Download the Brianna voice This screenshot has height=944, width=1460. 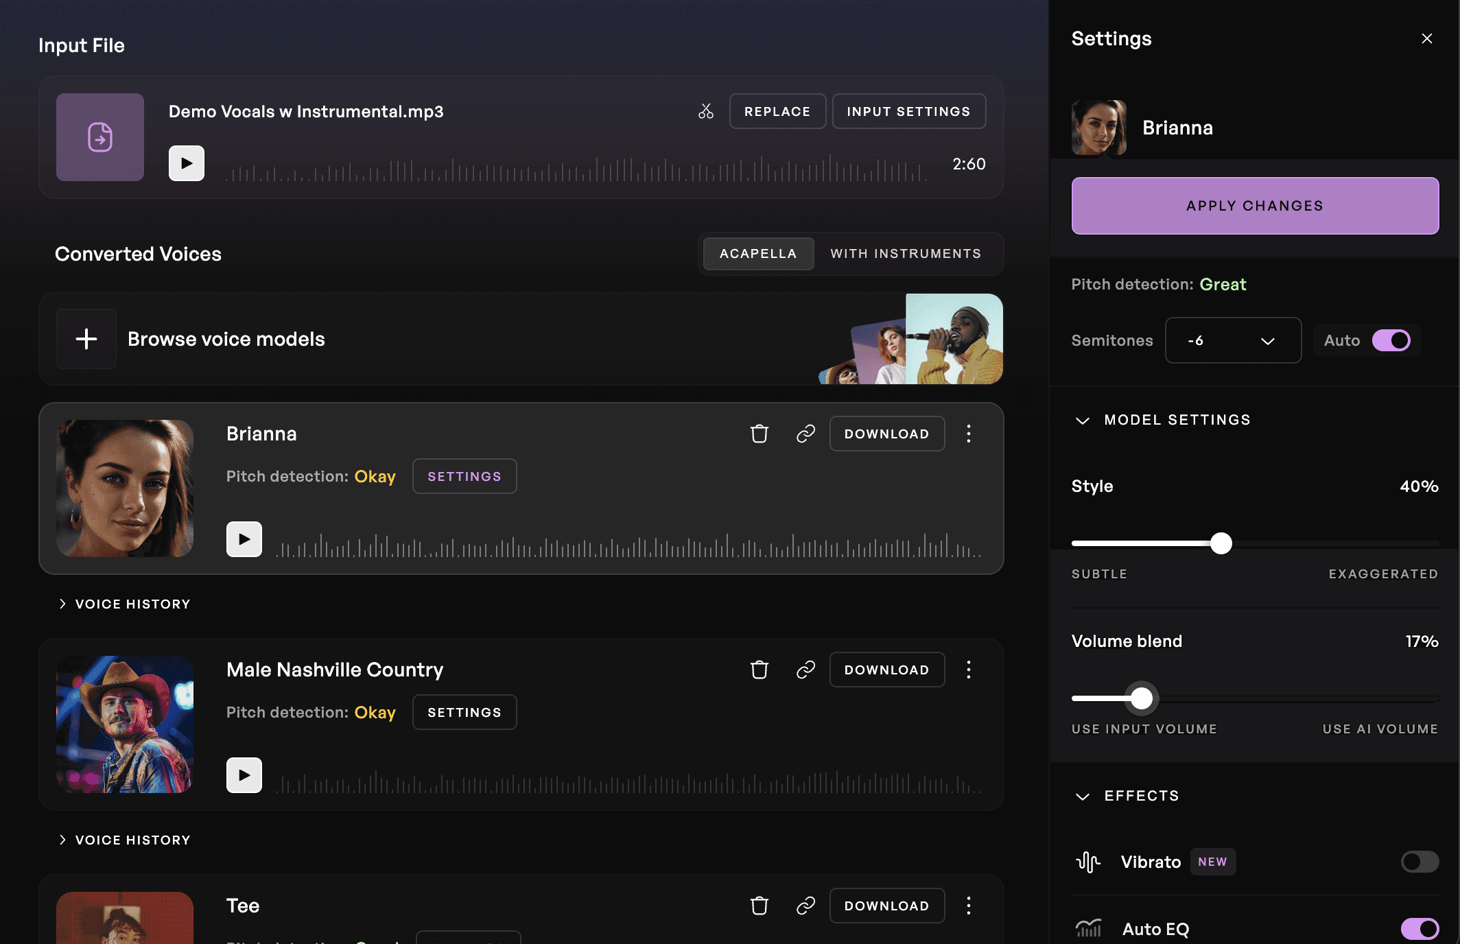pyautogui.click(x=887, y=434)
